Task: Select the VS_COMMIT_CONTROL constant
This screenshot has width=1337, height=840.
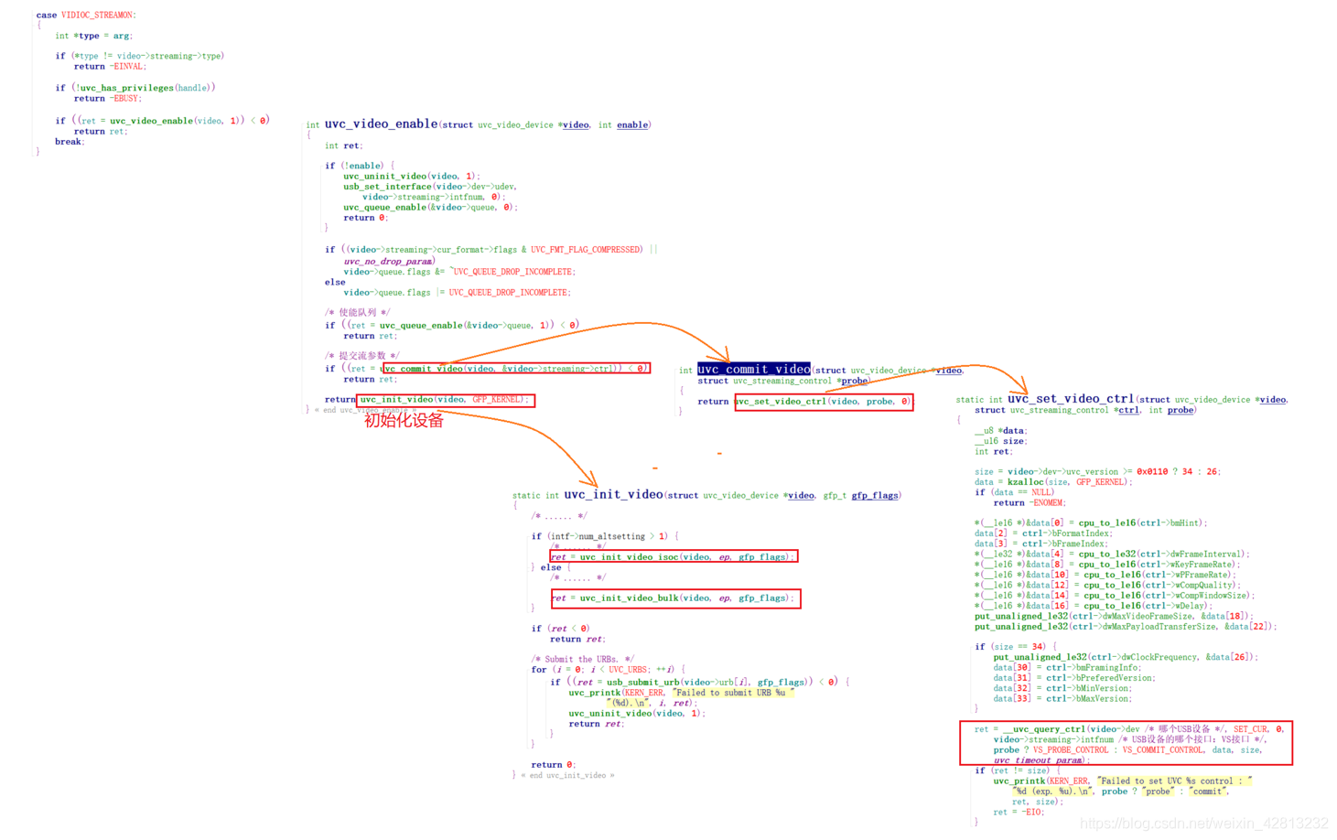Action: [1164, 750]
